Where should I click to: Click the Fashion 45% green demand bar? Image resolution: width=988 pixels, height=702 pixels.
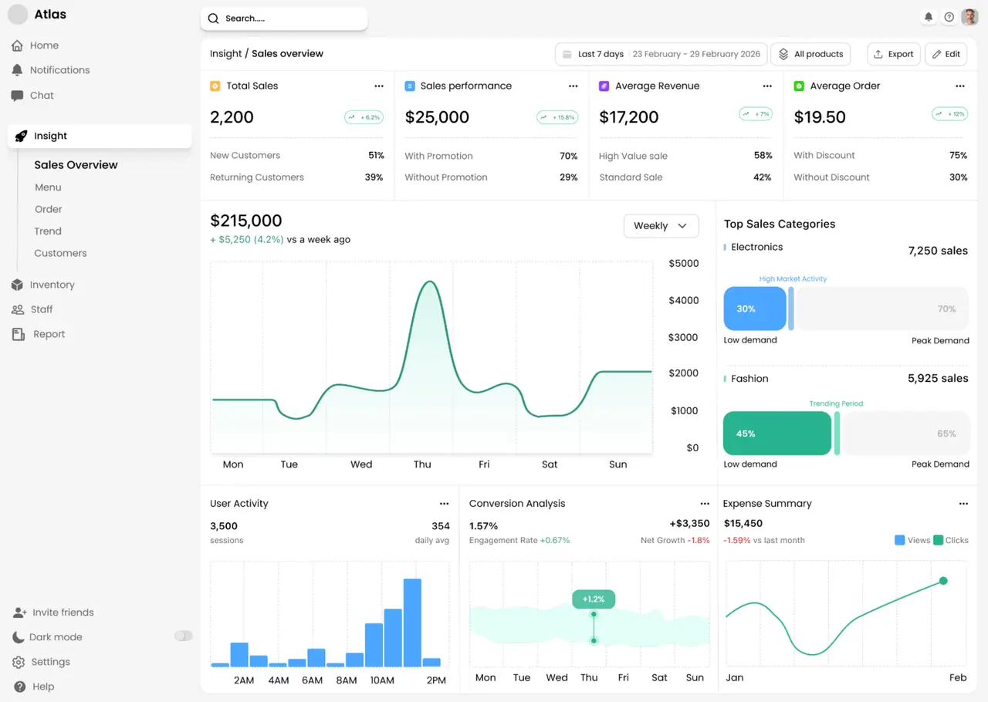[777, 434]
